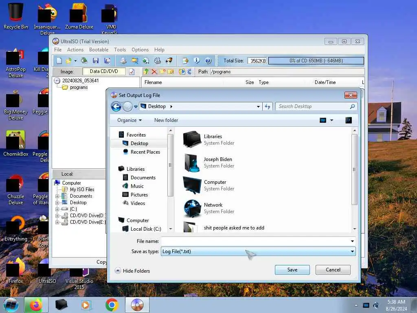This screenshot has width=417, height=313.
Task: Open the File menu in UltraISO
Action: point(58,49)
